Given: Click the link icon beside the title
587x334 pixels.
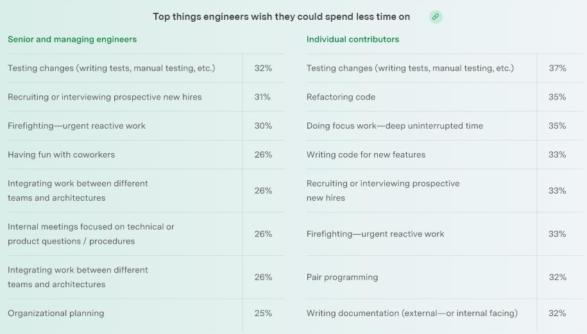Looking at the screenshot, I should (436, 17).
